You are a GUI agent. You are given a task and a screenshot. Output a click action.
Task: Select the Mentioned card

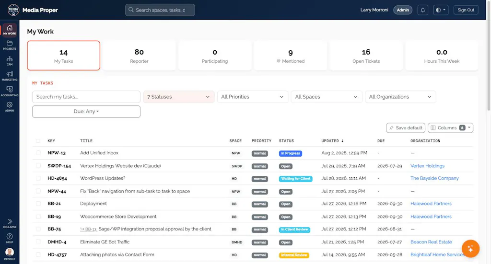(x=290, y=56)
